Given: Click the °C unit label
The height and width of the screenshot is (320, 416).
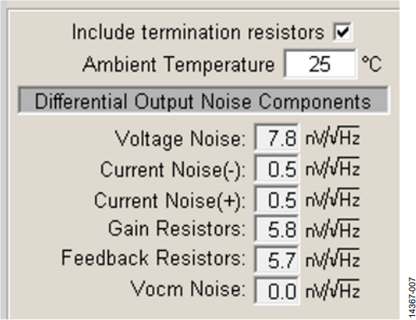Looking at the screenshot, I should click(x=371, y=64).
